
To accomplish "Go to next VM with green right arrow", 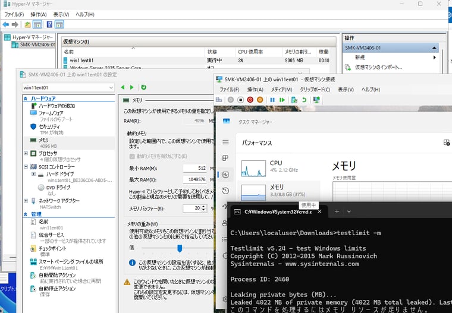I will pyautogui.click(x=132, y=87).
